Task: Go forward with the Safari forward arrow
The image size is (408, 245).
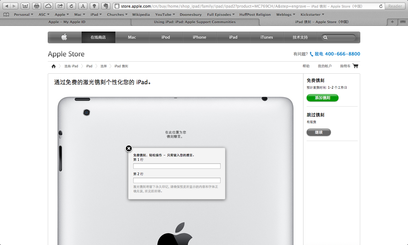Action: tap(14, 6)
